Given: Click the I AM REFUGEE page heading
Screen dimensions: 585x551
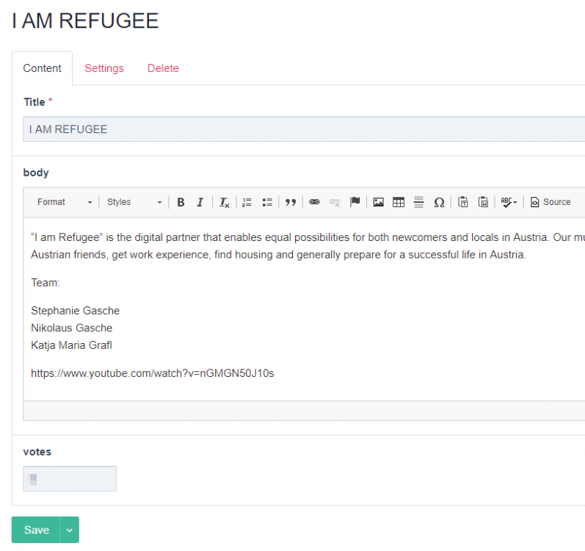Looking at the screenshot, I should pos(85,21).
